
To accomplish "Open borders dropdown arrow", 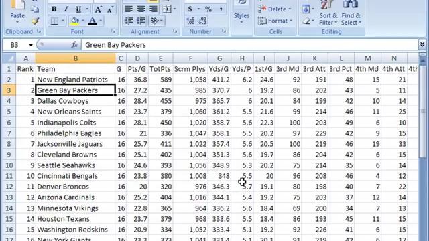I will point(62,21).
